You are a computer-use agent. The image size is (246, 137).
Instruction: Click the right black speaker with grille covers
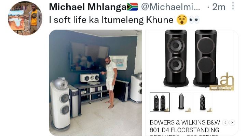(x=206, y=58)
